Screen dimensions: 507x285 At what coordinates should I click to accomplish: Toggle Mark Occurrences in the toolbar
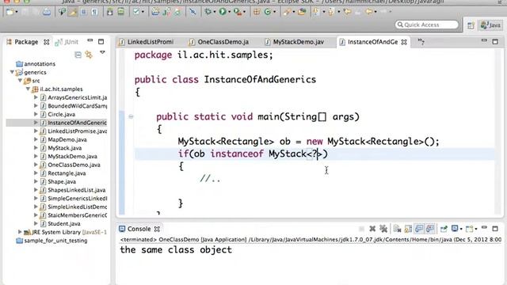(73, 12)
